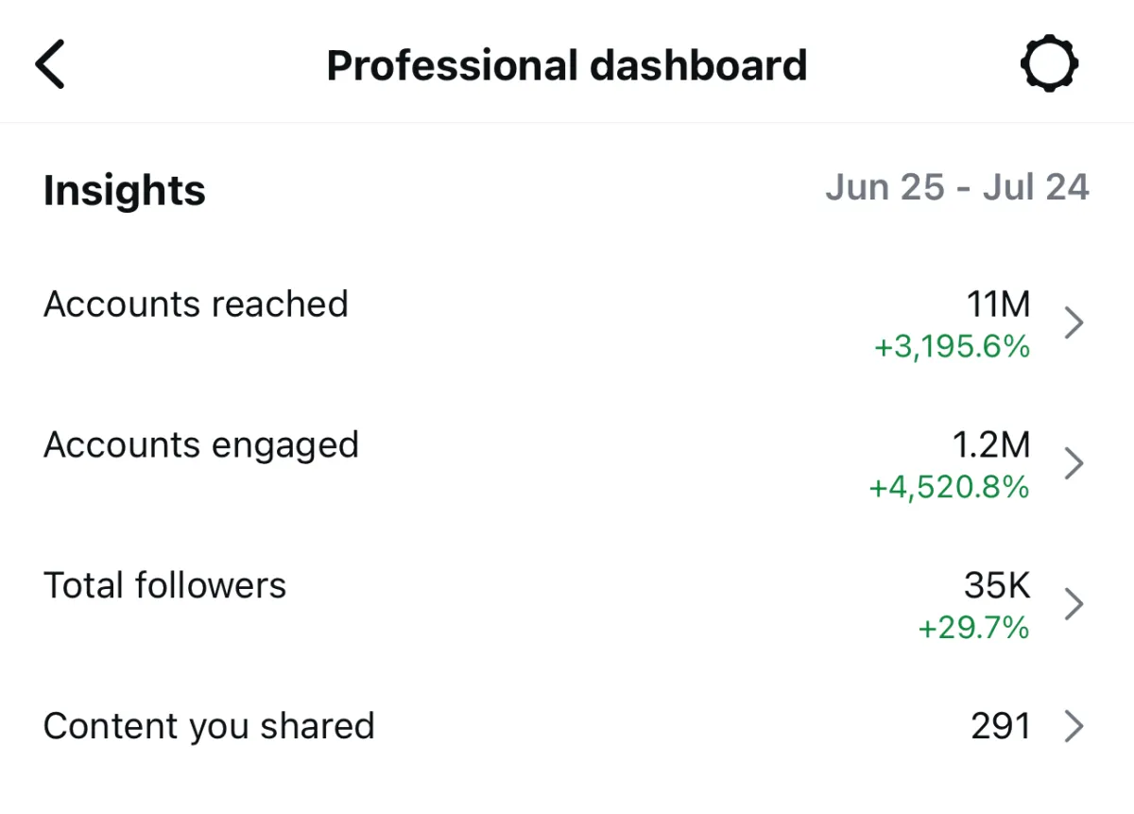Expand Total followers chevron
The image size is (1134, 814).
coord(1074,604)
